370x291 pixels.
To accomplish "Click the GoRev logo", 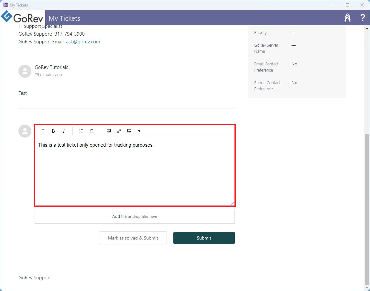I will [x=22, y=17].
